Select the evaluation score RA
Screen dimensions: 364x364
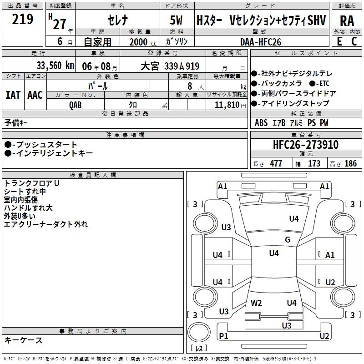pos(347,21)
